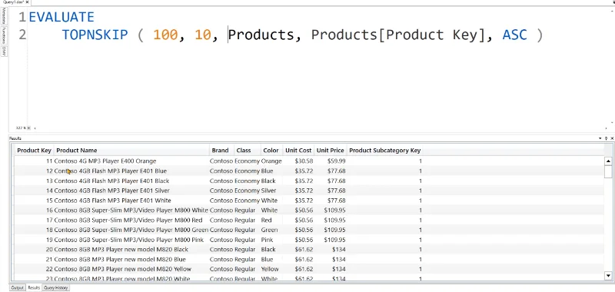Click the results scrollbar up arrow
Image resolution: width=615 pixels, height=292 pixels.
(608, 161)
